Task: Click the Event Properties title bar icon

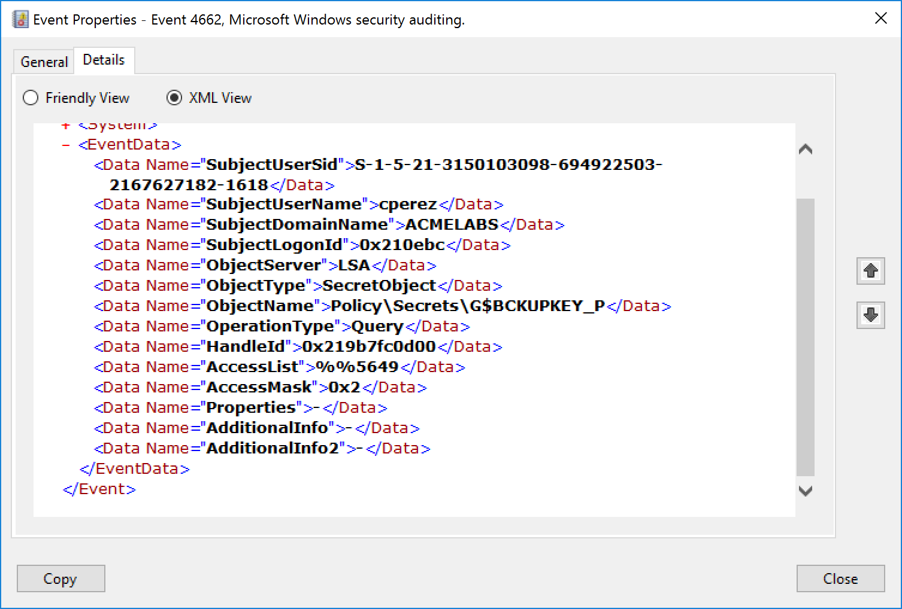Action: click(x=20, y=18)
